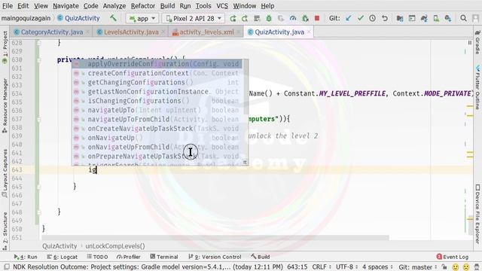The width and height of the screenshot is (482, 271).
Task: Collapse code fold at line 637
Action: [x=38, y=119]
